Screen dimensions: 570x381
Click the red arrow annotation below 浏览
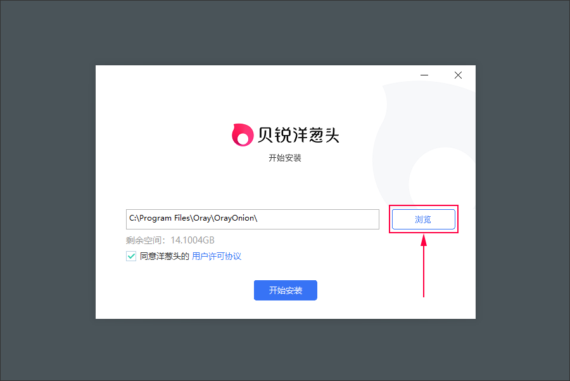pyautogui.click(x=424, y=266)
